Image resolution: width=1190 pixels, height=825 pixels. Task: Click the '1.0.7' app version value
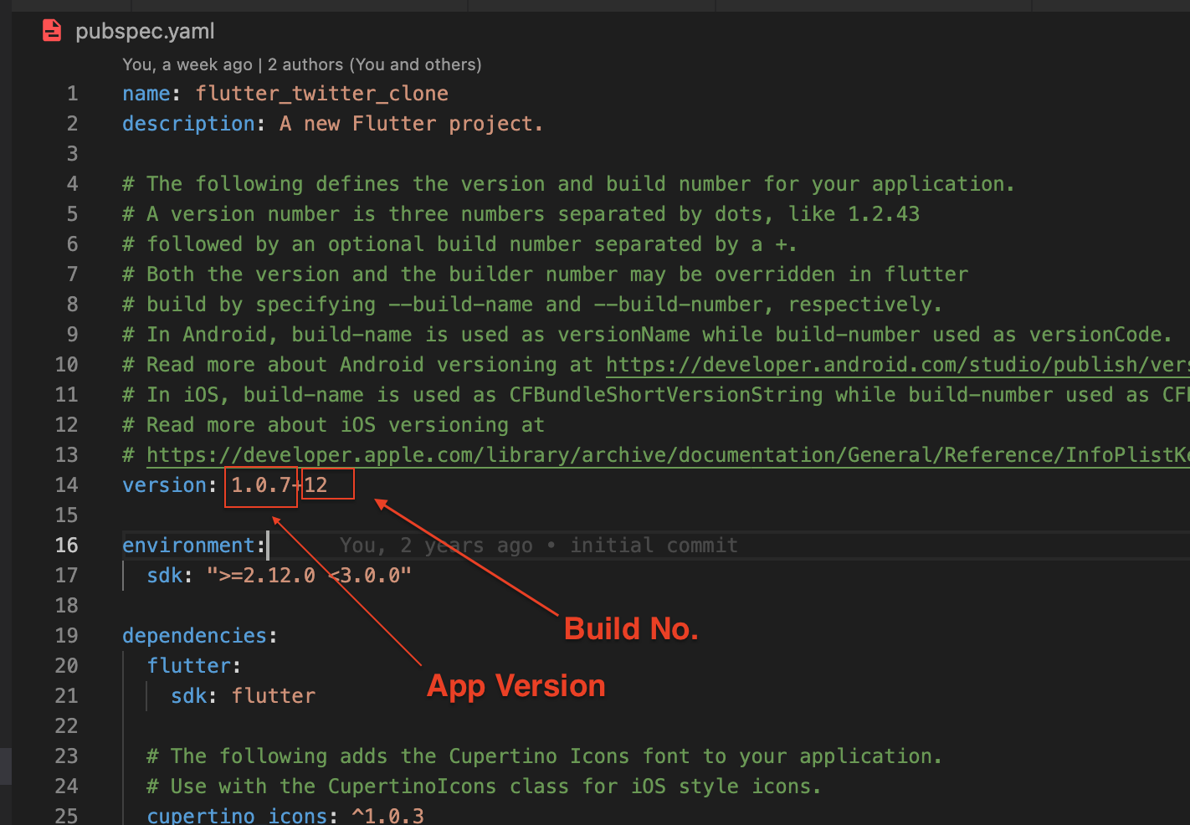[261, 484]
